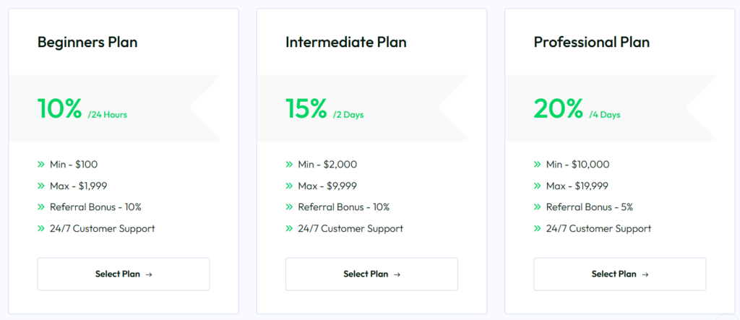The height and width of the screenshot is (320, 740).
Task: Click the Beginners Plan heading
Action: [87, 42]
